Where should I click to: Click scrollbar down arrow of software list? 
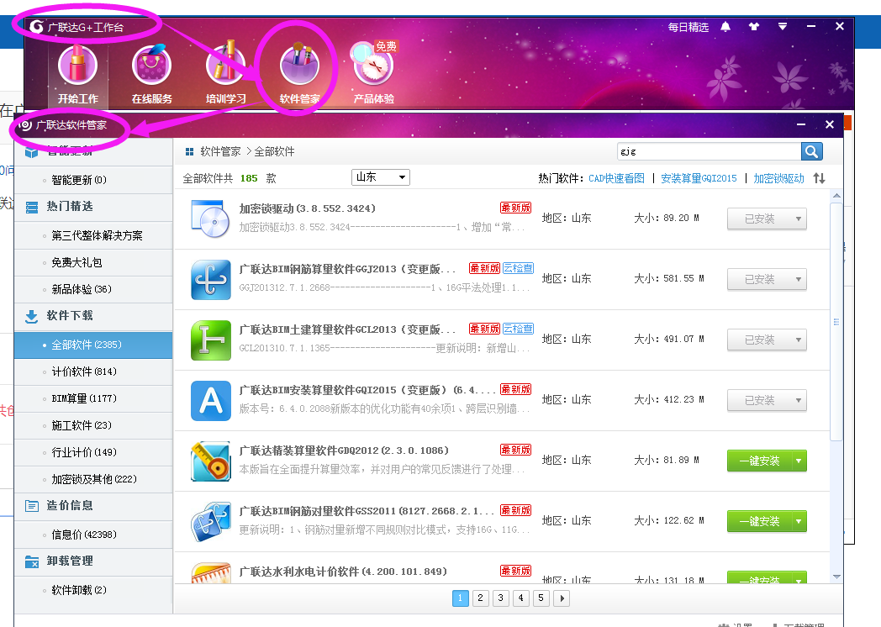(x=836, y=577)
